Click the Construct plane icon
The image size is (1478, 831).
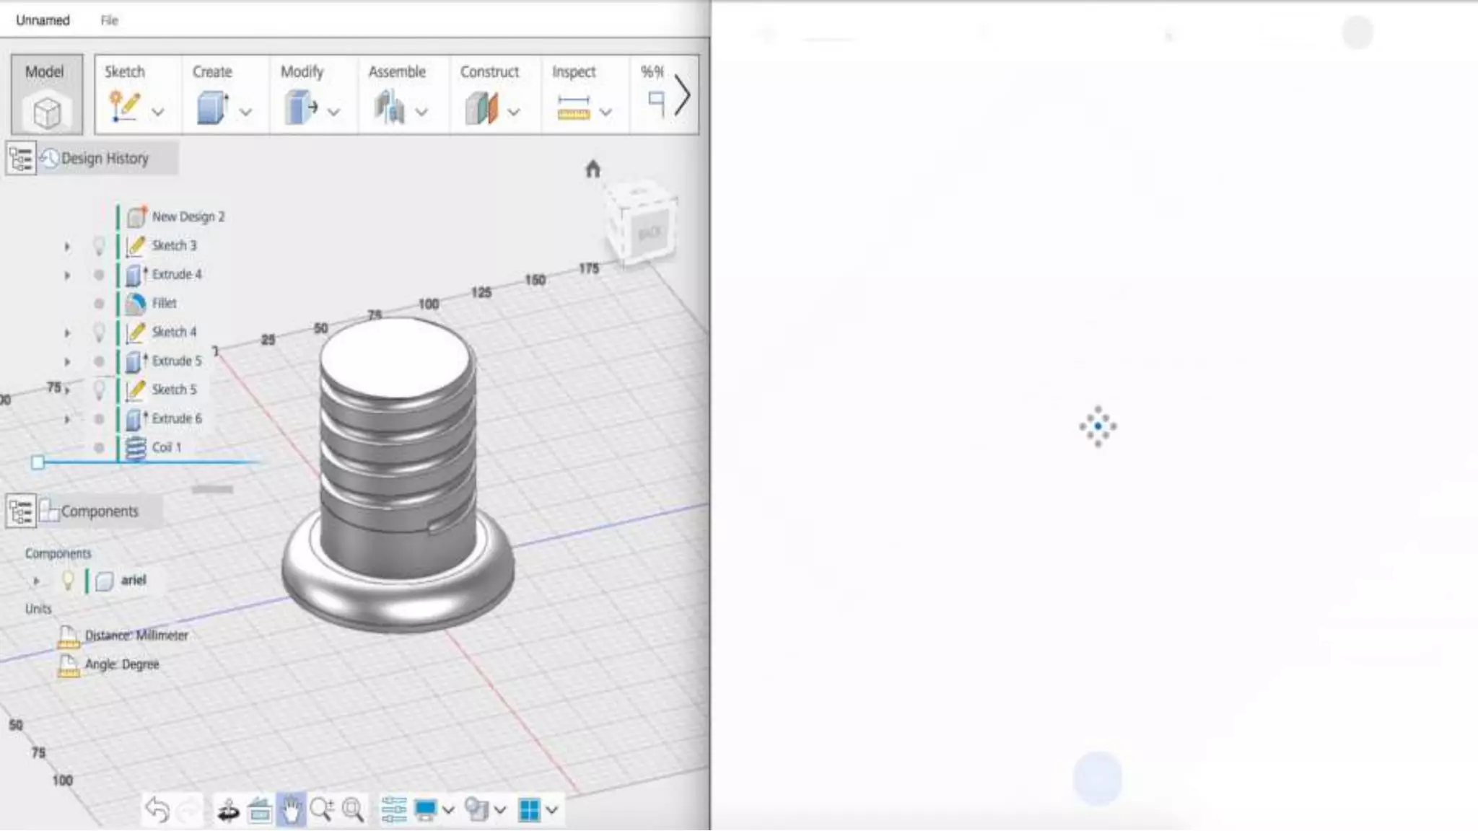coord(481,108)
